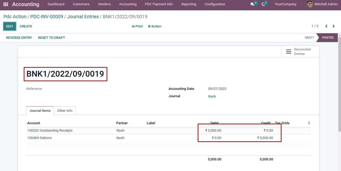Open the Dashboard menu

[56, 4]
